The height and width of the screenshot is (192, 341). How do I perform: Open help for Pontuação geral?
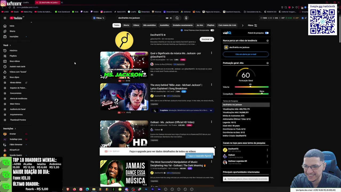(267, 63)
